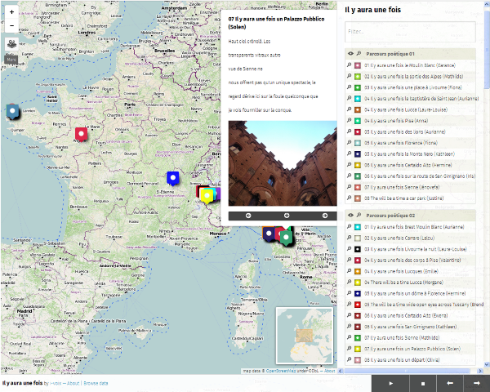This screenshot has height=392, width=490.
Task: Expand the More controls button
Action: (x=11, y=60)
